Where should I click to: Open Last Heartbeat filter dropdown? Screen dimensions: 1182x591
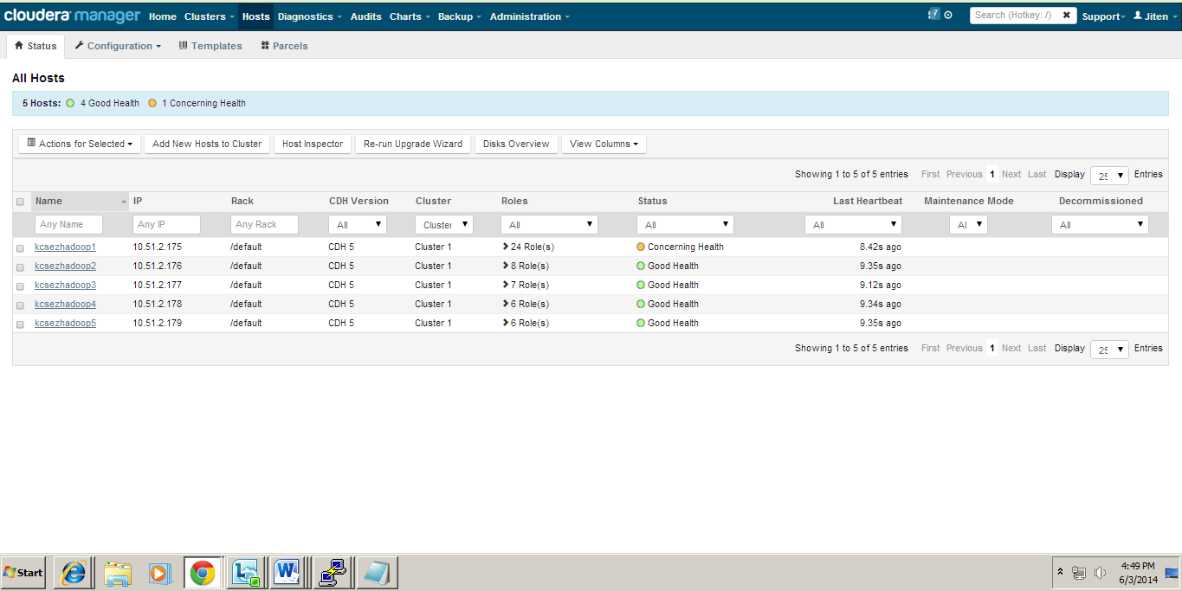853,224
